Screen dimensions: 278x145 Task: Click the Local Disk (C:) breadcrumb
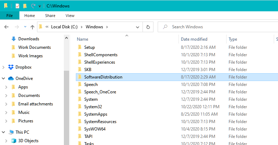coord(64,27)
